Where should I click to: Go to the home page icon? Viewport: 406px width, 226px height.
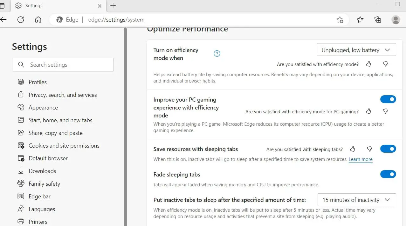tap(38, 20)
